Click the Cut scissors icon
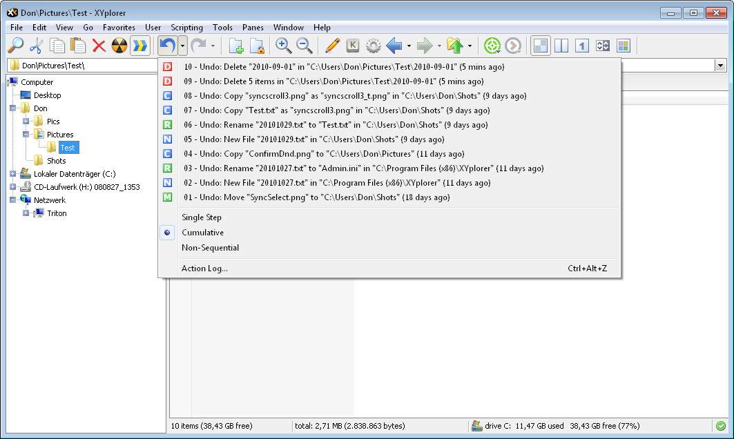734x439 pixels. (37, 46)
